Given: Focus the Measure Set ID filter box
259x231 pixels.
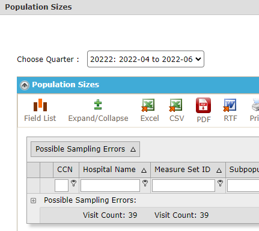Looking at the screenshot, I should click(x=183, y=185).
